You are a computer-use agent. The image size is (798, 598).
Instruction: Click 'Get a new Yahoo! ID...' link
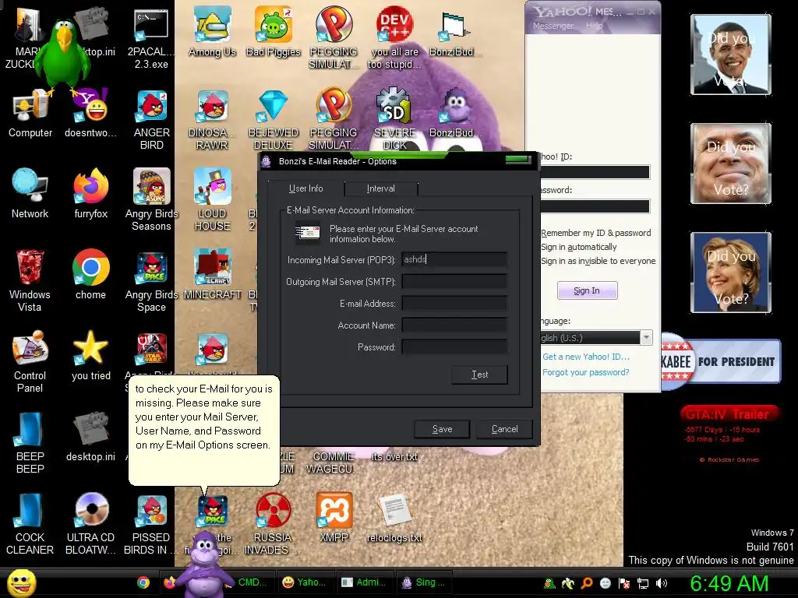[x=586, y=357]
